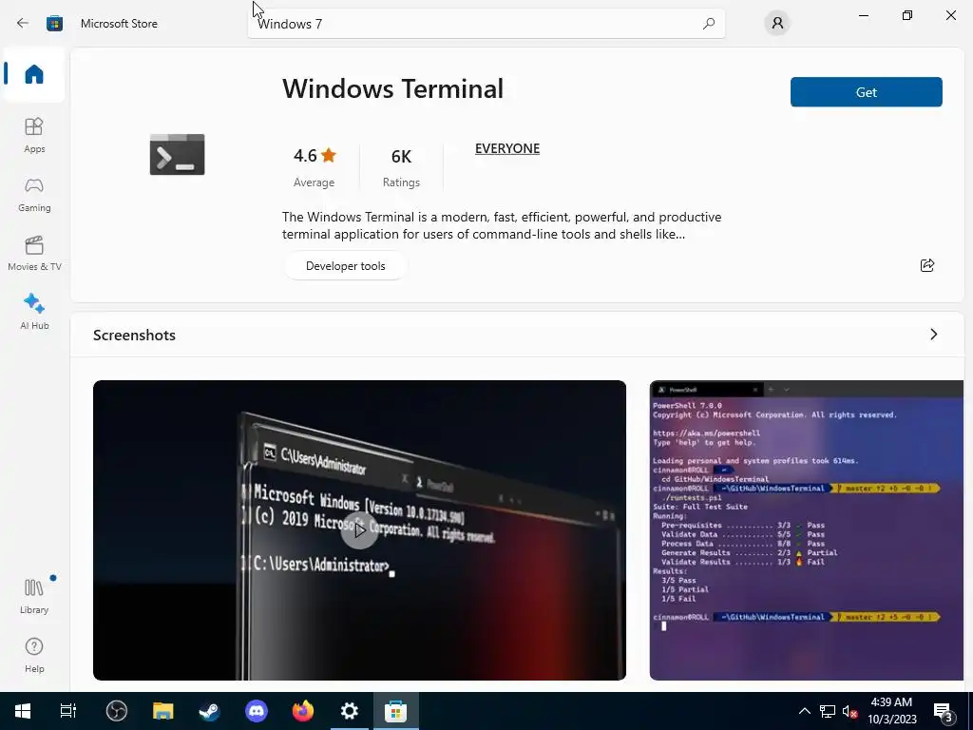Open the PowerShell screenshot thumbnail

point(806,530)
